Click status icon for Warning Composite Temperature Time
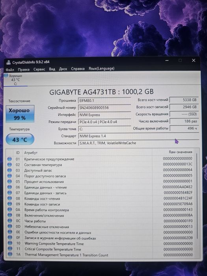Screen dimensions: 207x276 [10, 243]
